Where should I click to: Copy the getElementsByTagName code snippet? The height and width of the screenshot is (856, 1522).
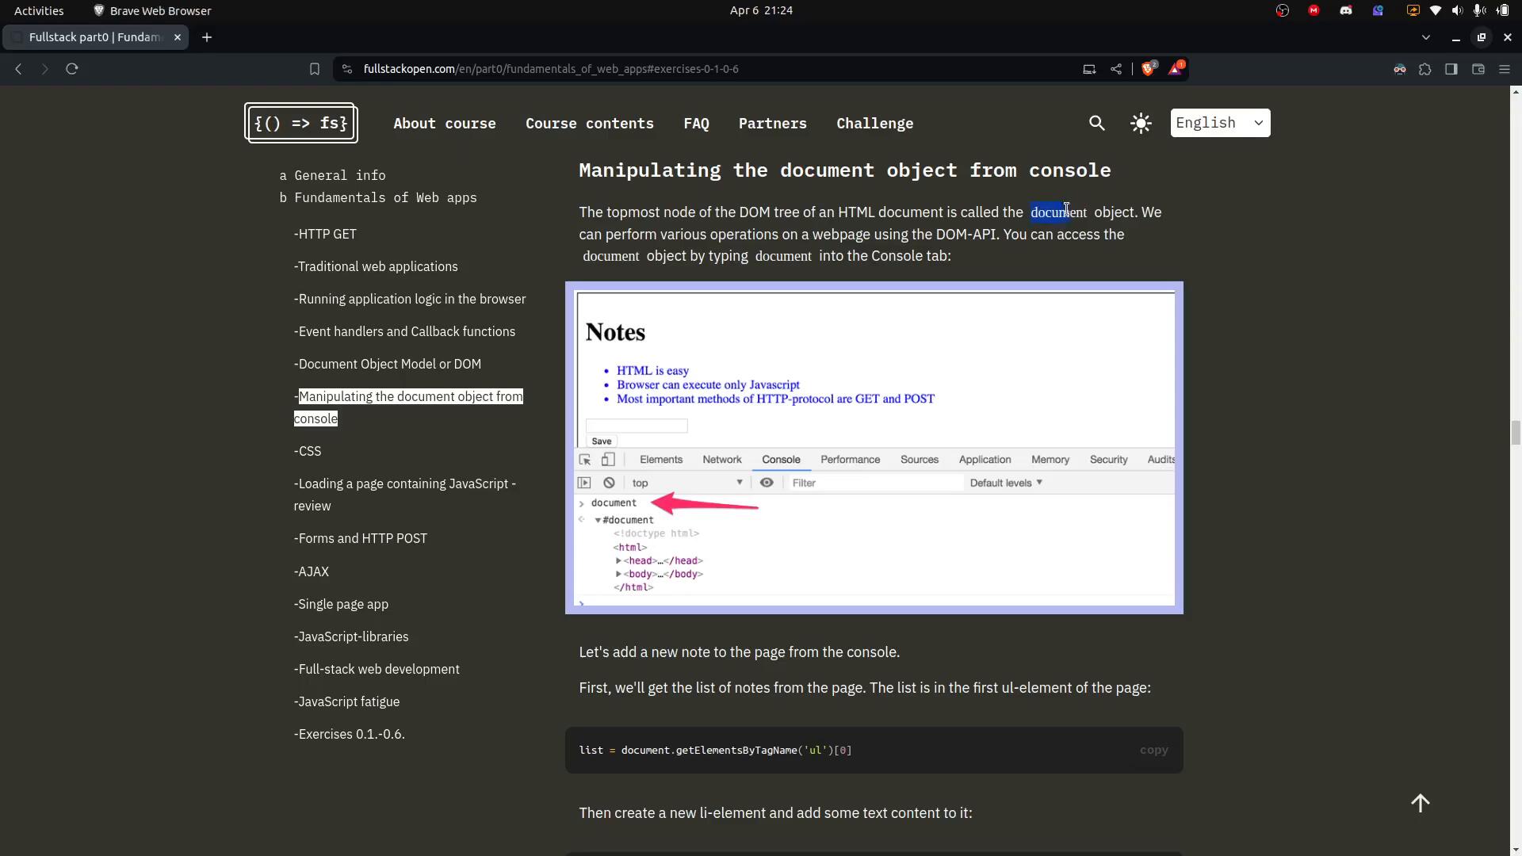(1153, 750)
